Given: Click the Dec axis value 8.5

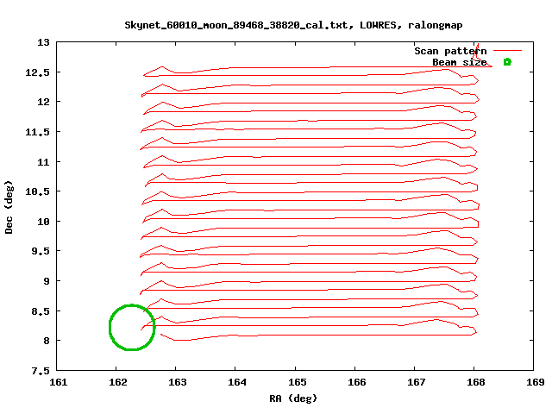Looking at the screenshot, I should (41, 311).
